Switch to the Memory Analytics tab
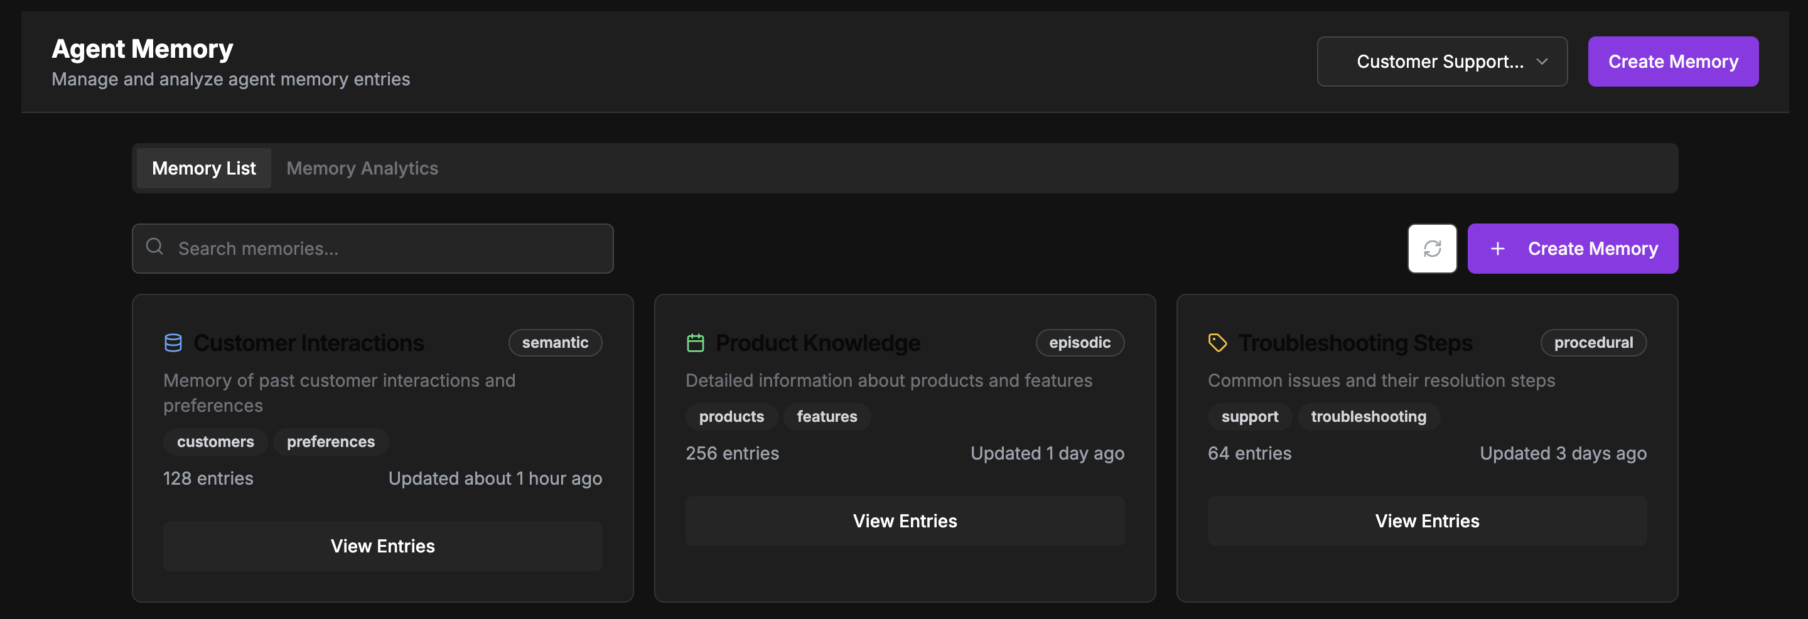Screen dimensions: 1808x619 click(x=362, y=168)
